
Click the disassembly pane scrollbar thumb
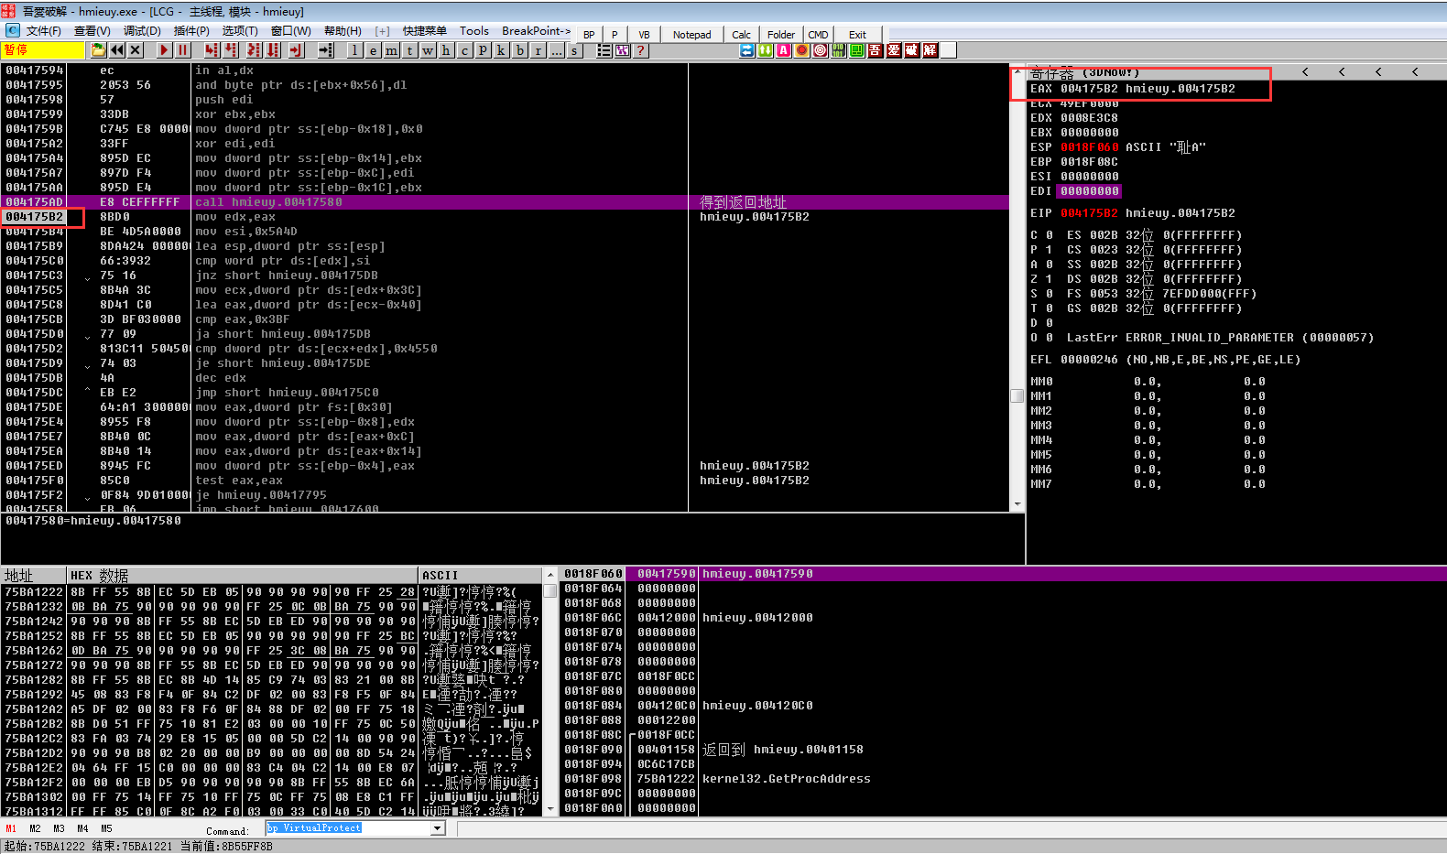coord(1017,395)
